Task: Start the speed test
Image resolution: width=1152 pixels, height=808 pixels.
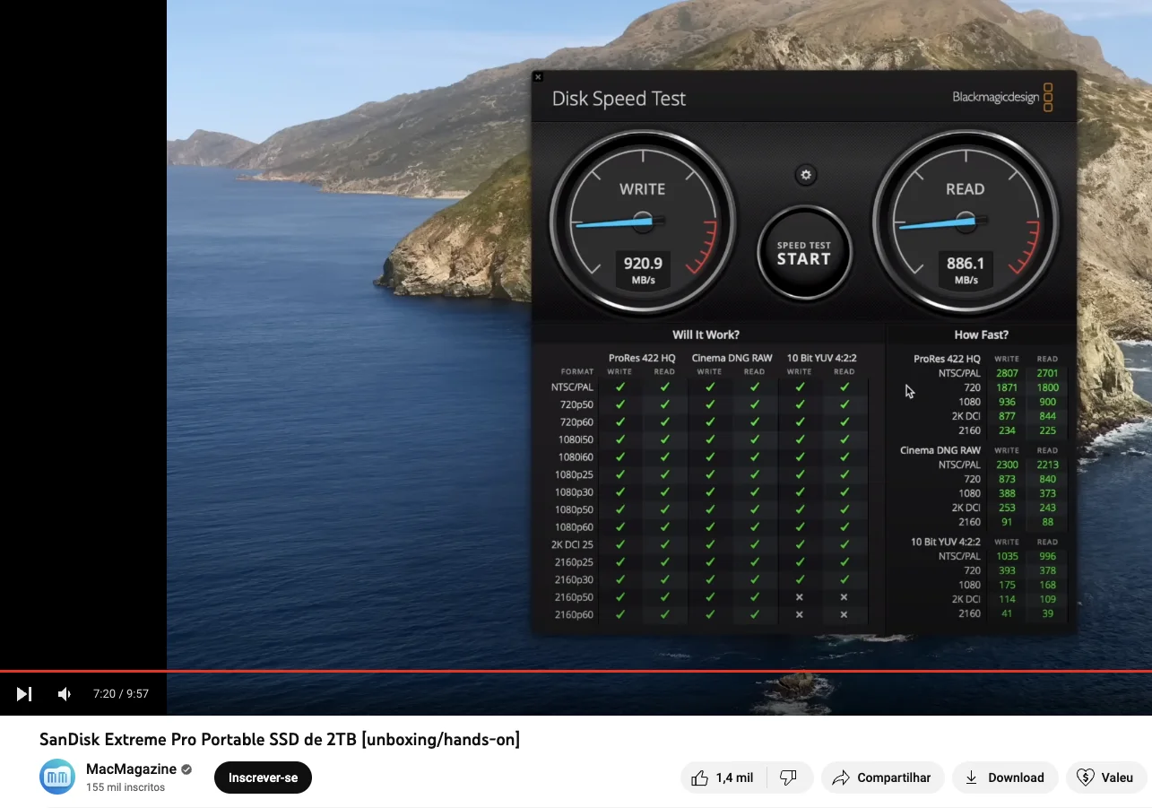Action: (803, 253)
